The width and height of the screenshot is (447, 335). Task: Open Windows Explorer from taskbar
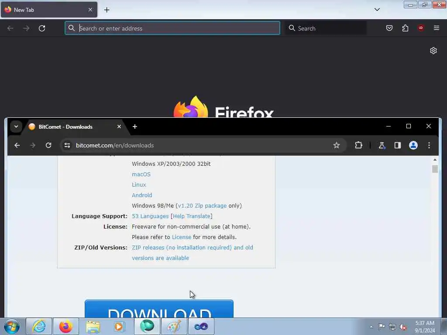[x=93, y=326]
